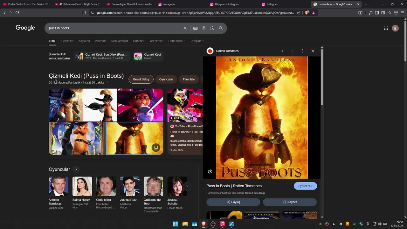Switch to Alışveriş tab
This screenshot has height=229, width=407.
click(x=84, y=41)
